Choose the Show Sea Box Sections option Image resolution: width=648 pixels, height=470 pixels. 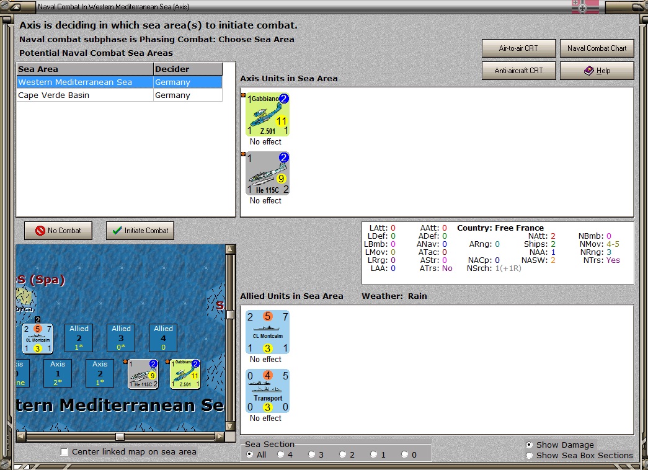point(530,456)
